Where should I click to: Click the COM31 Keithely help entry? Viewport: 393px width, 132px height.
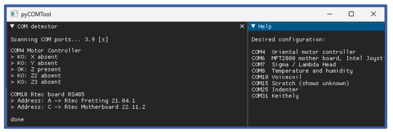(275, 96)
